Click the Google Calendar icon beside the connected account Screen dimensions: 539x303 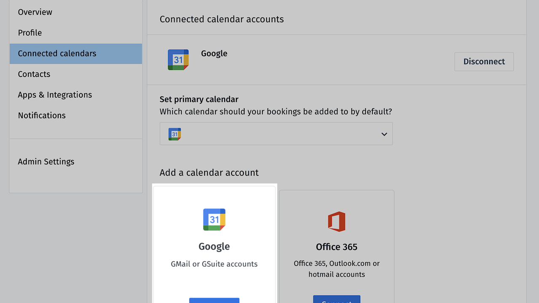point(178,59)
